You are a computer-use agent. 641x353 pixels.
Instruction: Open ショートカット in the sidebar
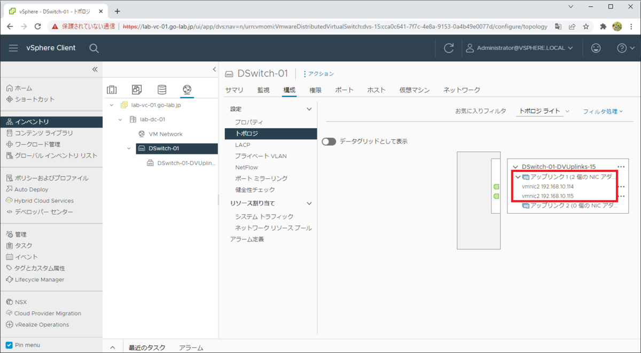tap(30, 99)
